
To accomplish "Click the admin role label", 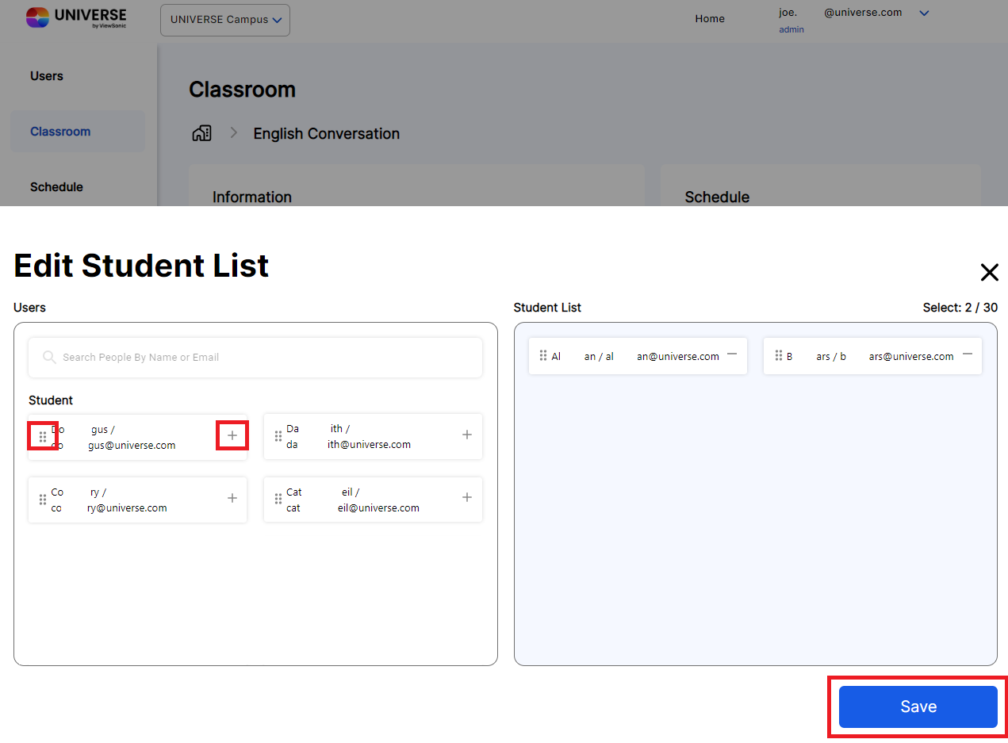I will (x=791, y=29).
